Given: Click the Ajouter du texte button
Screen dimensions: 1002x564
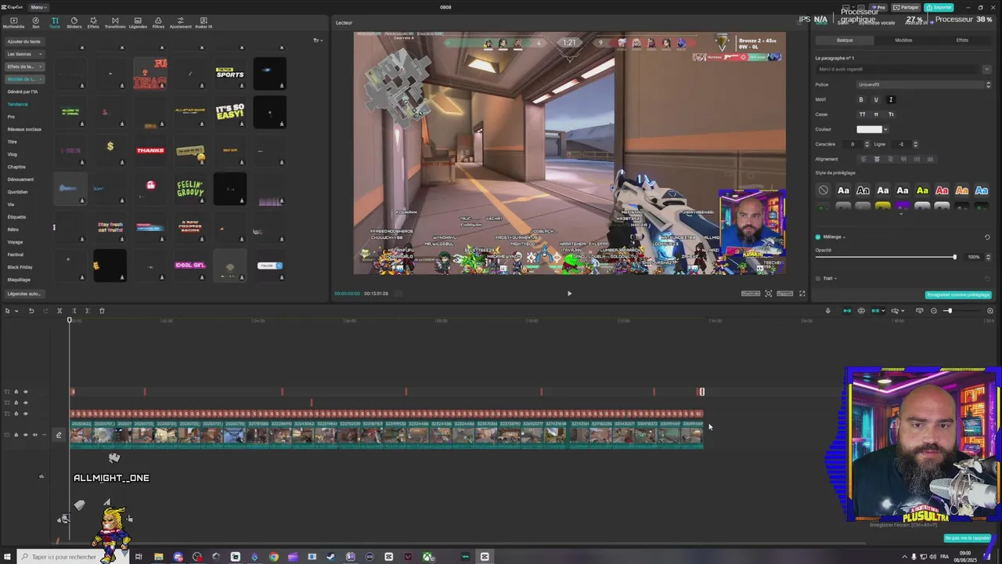Looking at the screenshot, I should pos(23,42).
